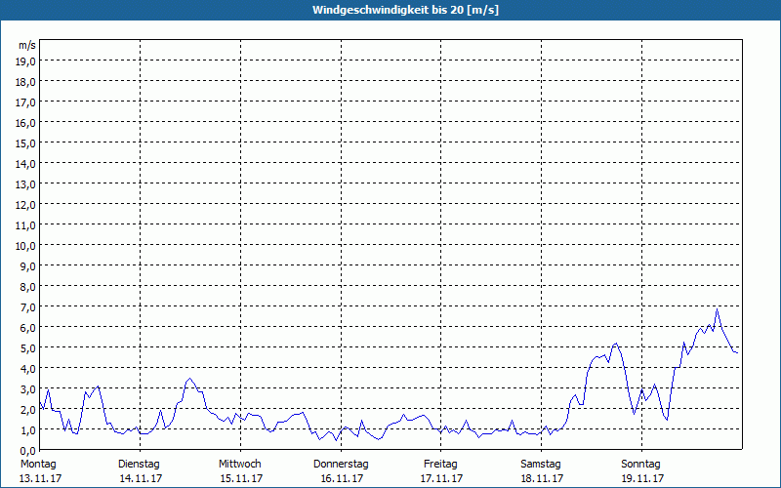
Task: Click the 9,0 y-axis value
Action: coord(28,265)
